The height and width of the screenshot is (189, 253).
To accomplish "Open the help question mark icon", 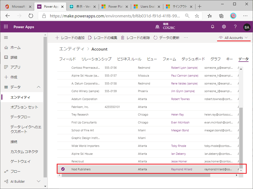I will coord(235,27).
